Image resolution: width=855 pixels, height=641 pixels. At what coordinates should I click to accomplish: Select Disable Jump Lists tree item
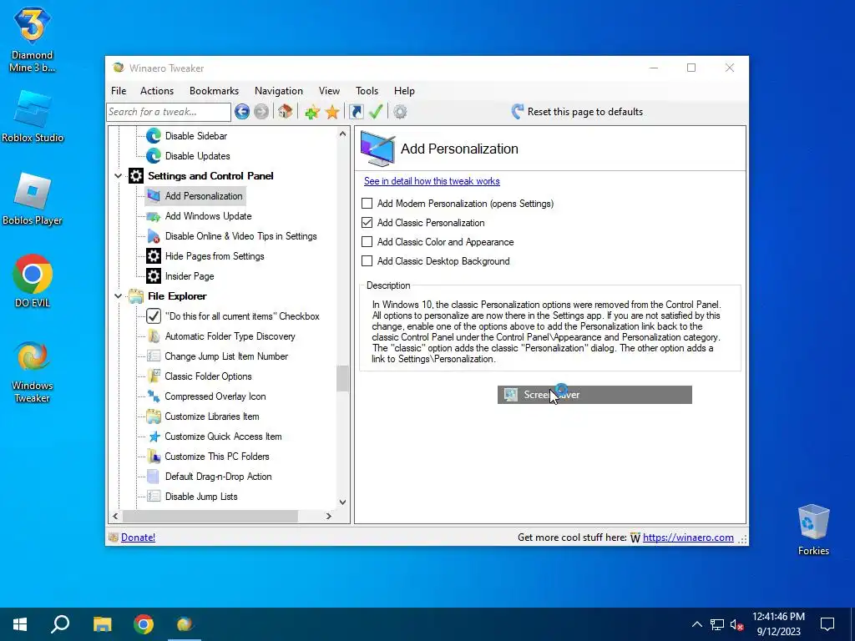pyautogui.click(x=201, y=497)
